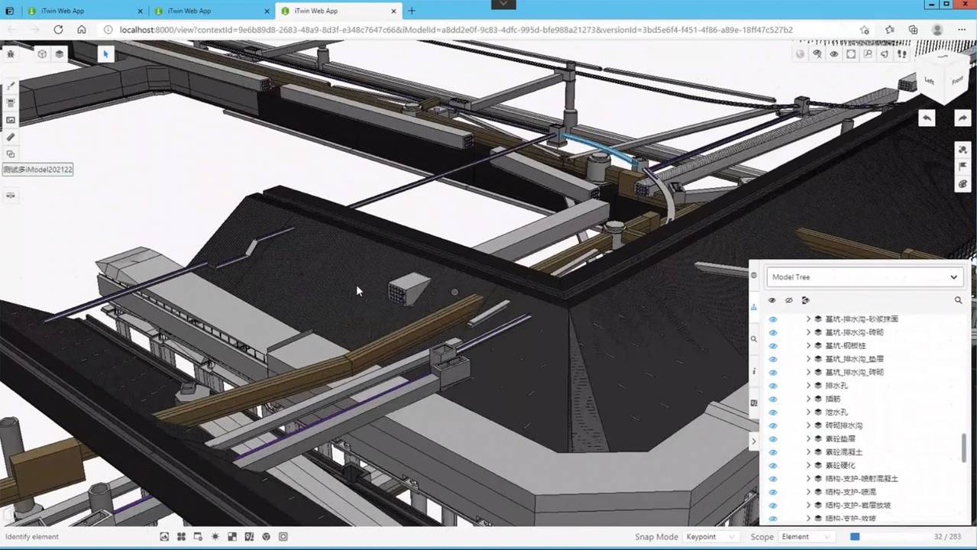Select the measure ruler tool
The width and height of the screenshot is (977, 550).
[11, 137]
